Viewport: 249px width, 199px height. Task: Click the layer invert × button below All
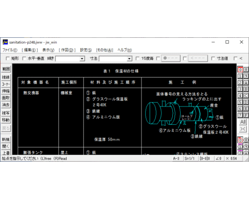coord(243,129)
